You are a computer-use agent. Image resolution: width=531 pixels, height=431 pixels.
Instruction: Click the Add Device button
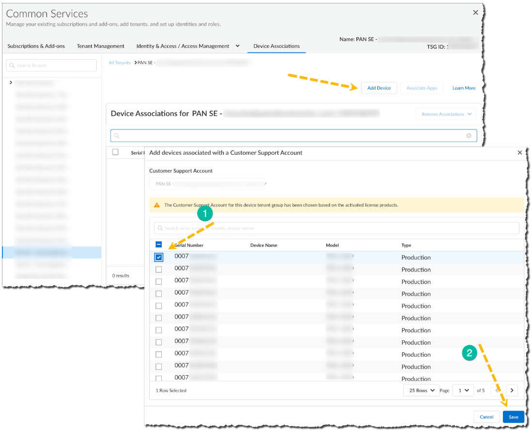point(379,88)
